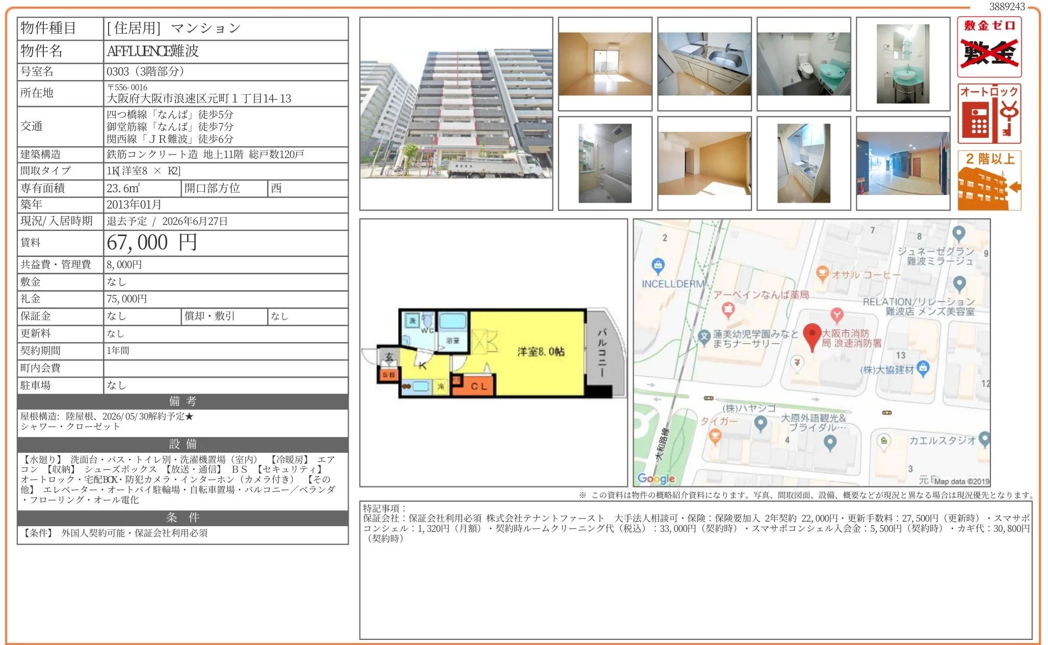
Task: Click the オートロック intercom badge icon
Action: click(988, 113)
